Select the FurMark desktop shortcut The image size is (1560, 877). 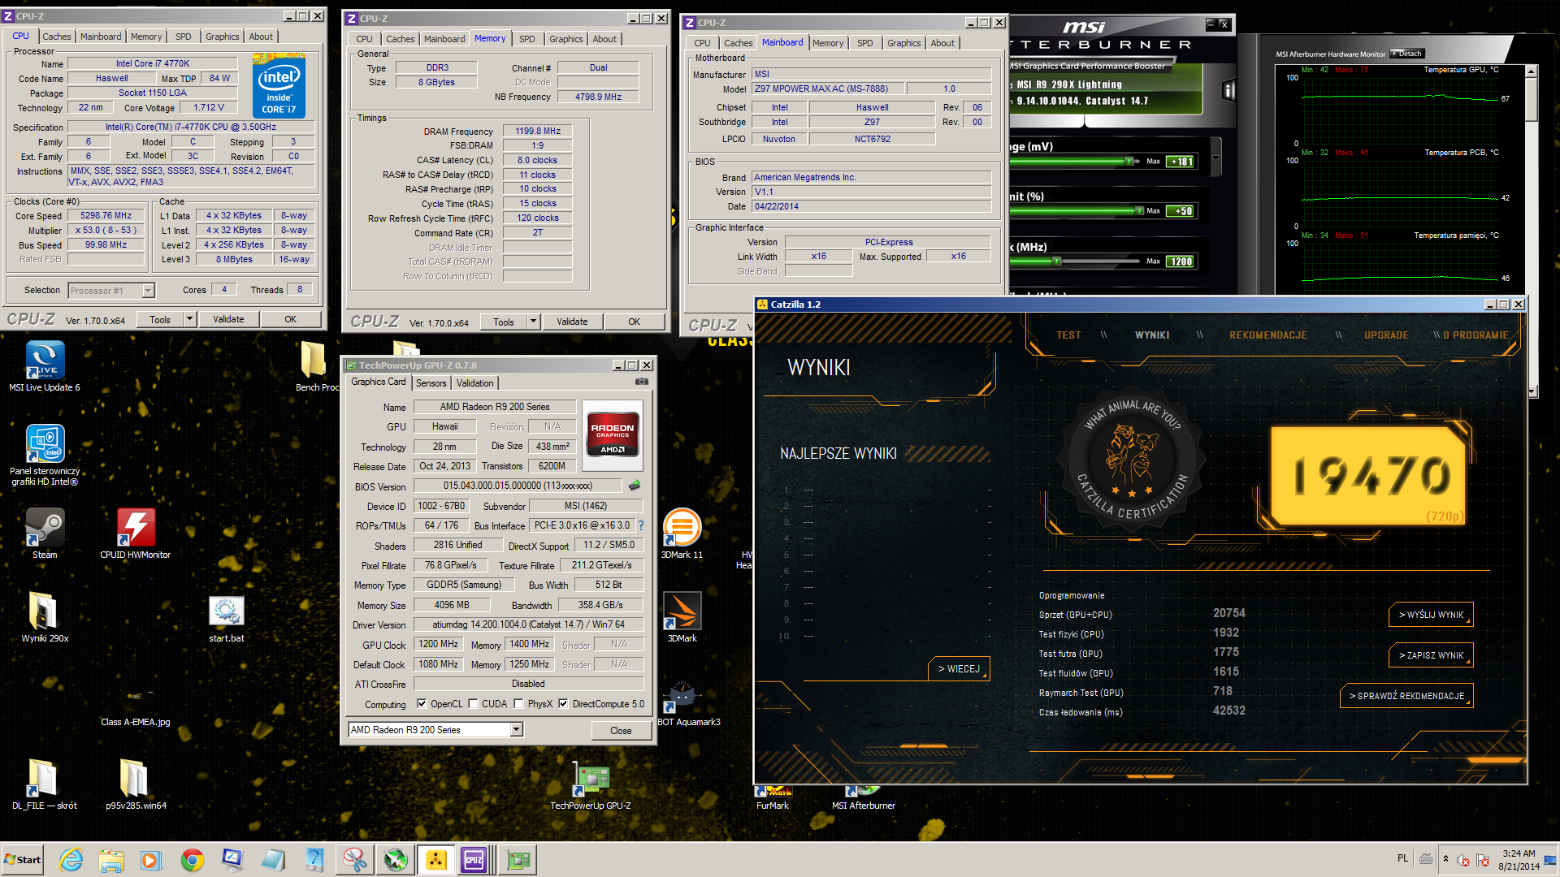(773, 790)
